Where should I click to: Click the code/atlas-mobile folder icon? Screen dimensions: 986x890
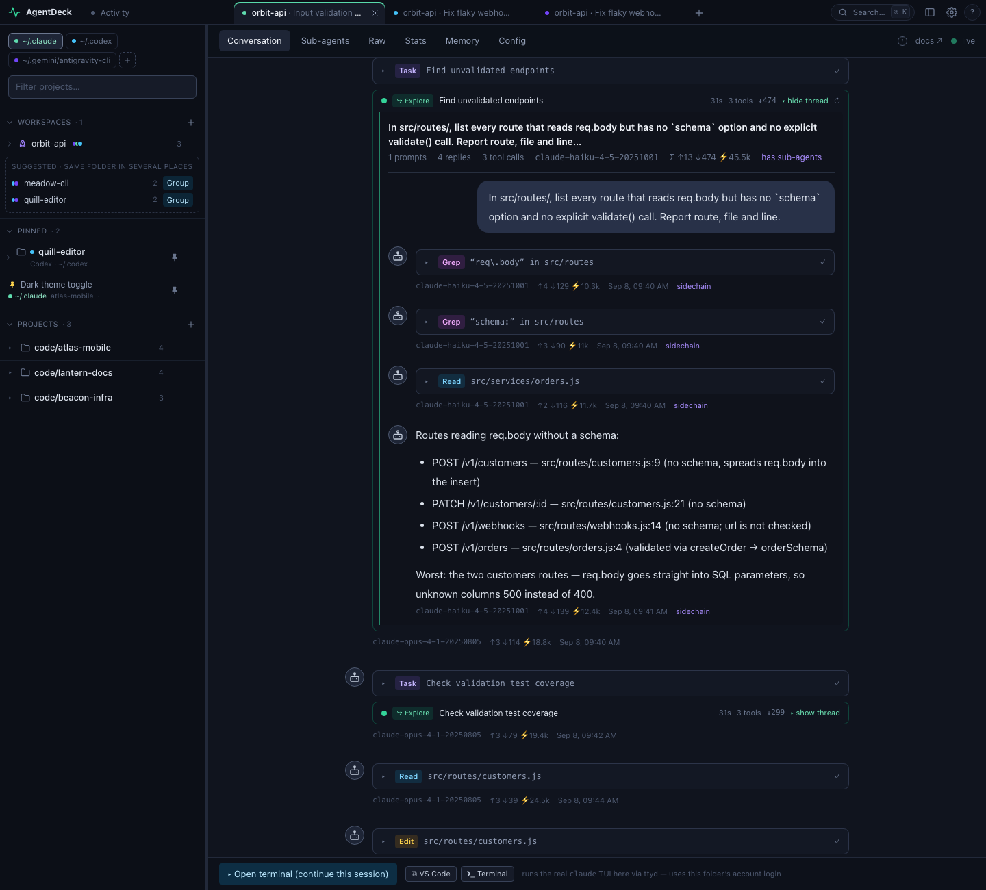pos(25,348)
